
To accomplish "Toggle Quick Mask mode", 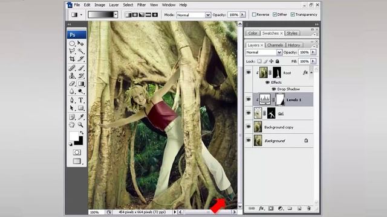I will (x=77, y=153).
